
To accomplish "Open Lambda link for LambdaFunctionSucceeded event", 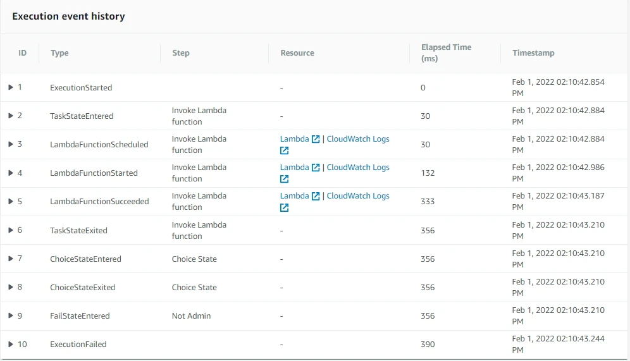I will 295,196.
